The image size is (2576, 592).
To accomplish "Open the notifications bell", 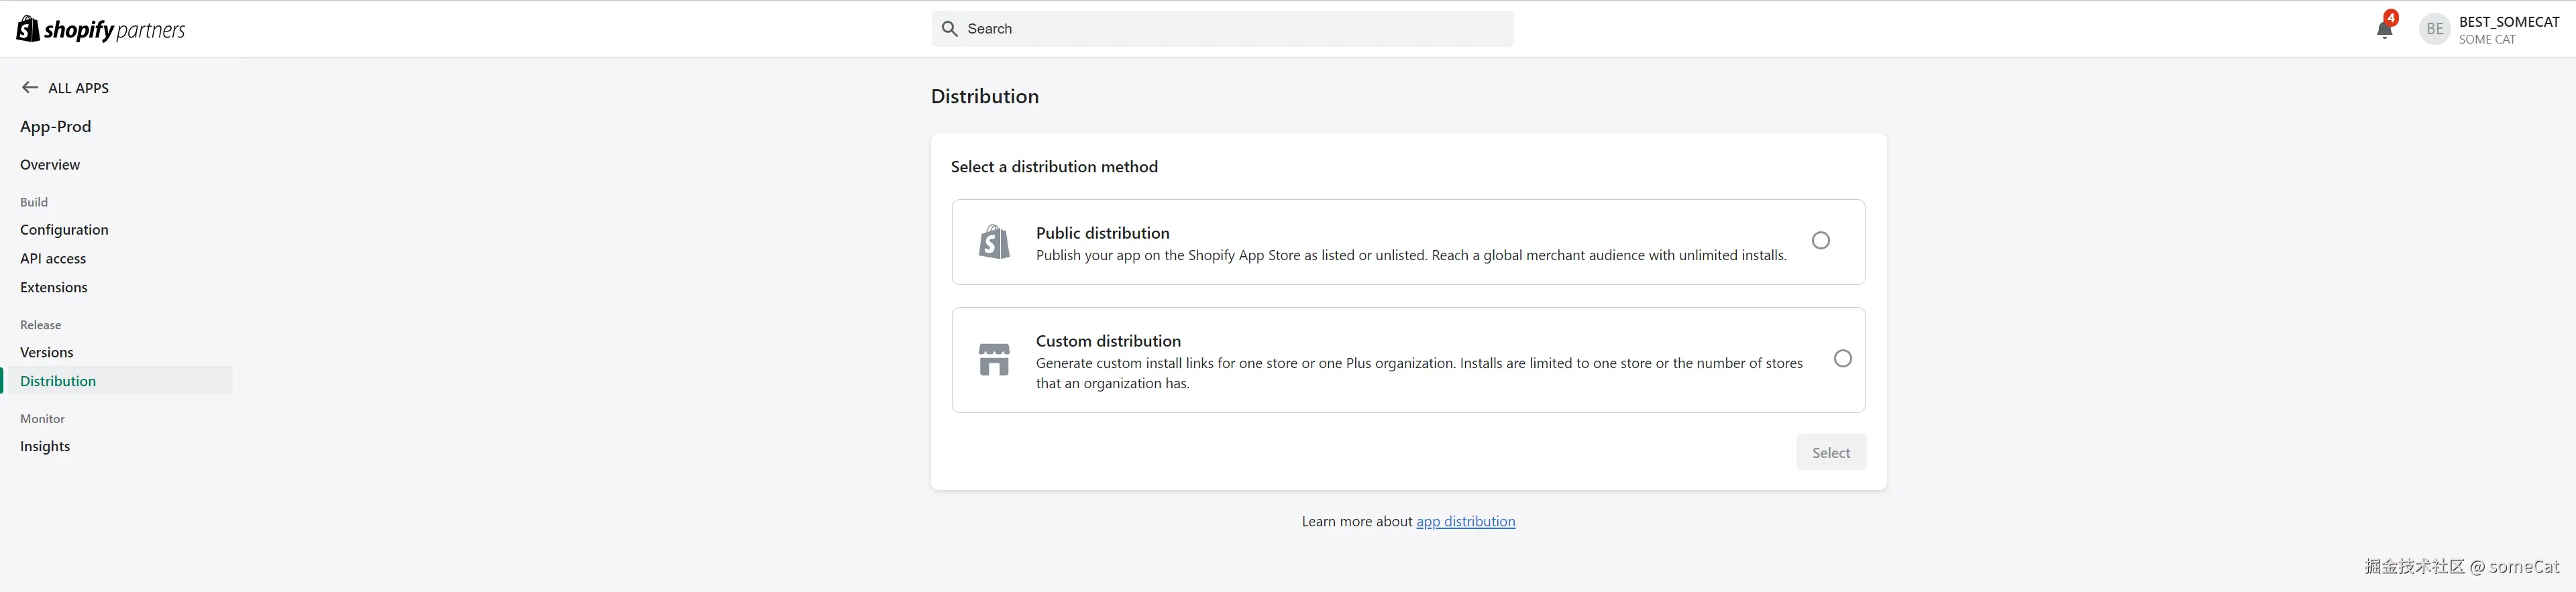I will [2384, 29].
